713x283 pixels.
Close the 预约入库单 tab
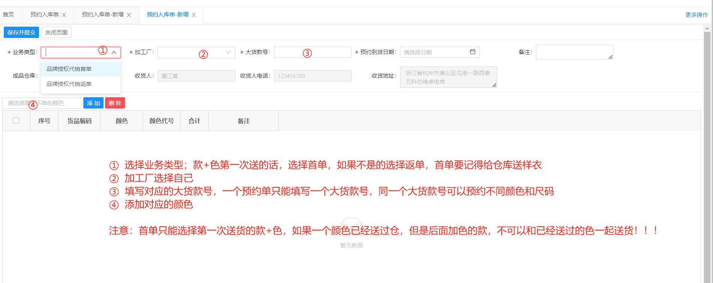(x=64, y=15)
